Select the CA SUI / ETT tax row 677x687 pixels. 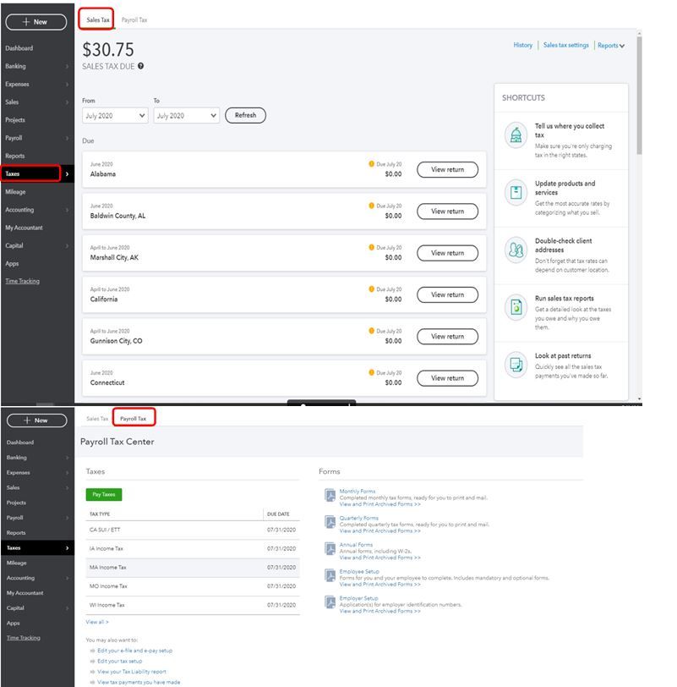193,530
